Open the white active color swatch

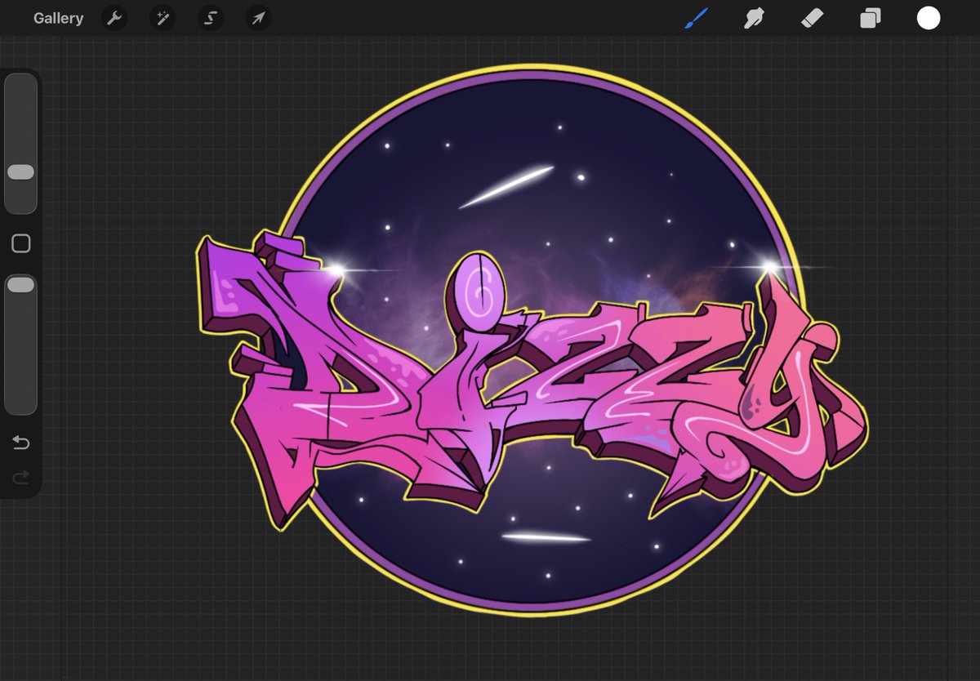[x=929, y=18]
